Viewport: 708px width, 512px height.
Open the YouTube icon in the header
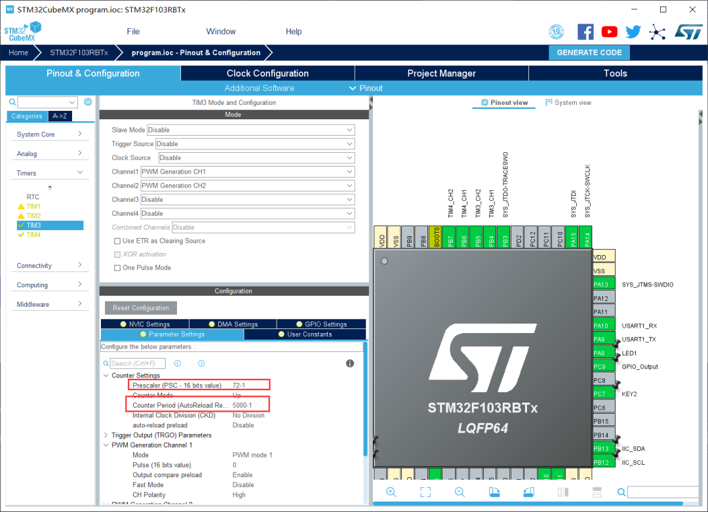point(609,31)
